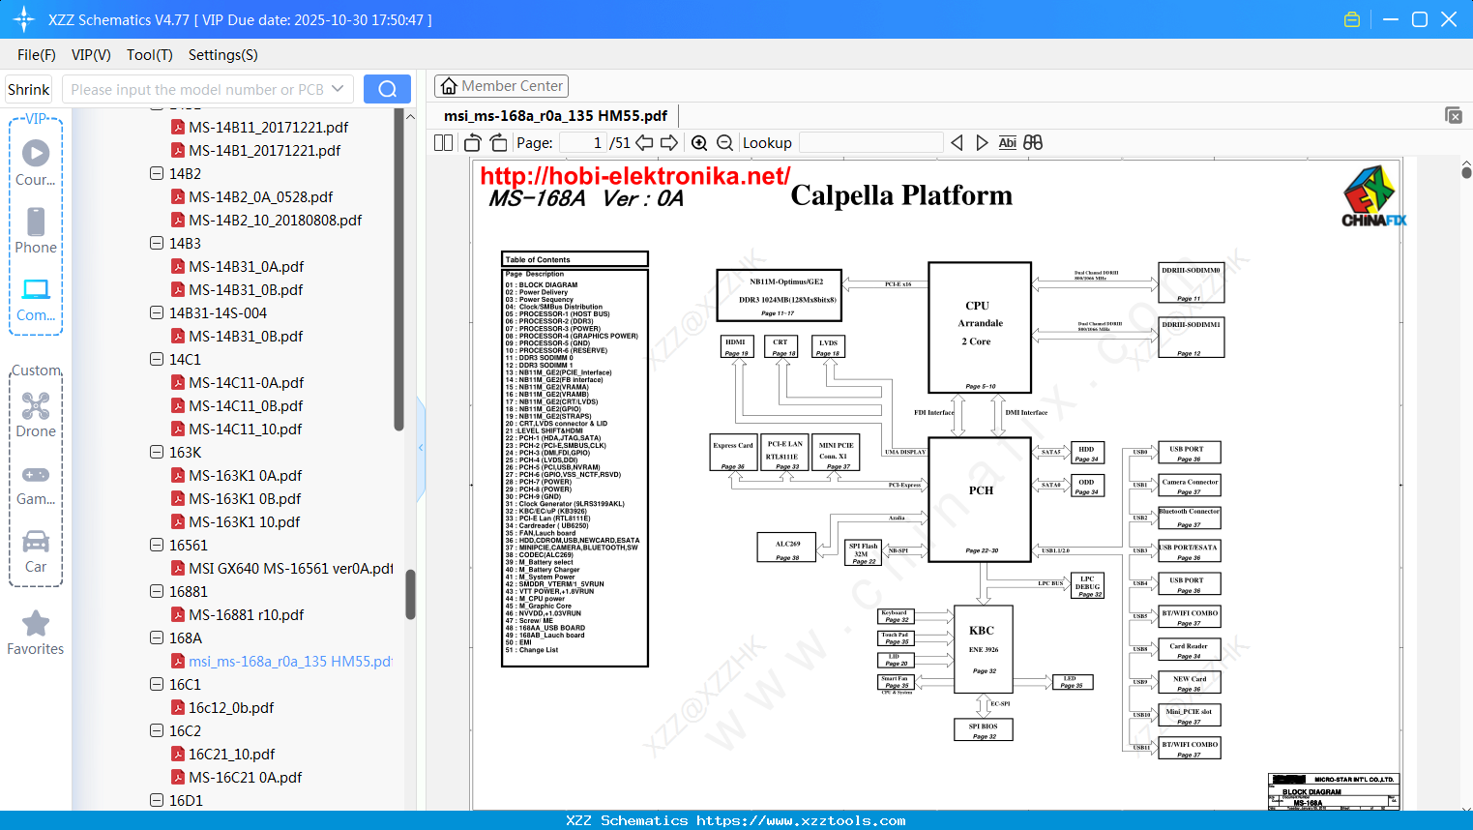Viewport: 1473px width, 830px height.
Task: Click the Shrink button
Action: [29, 89]
